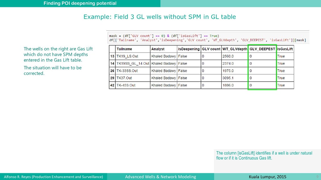
Task: Click the 'WT_GLVdepth' column header
Action: coord(235,49)
